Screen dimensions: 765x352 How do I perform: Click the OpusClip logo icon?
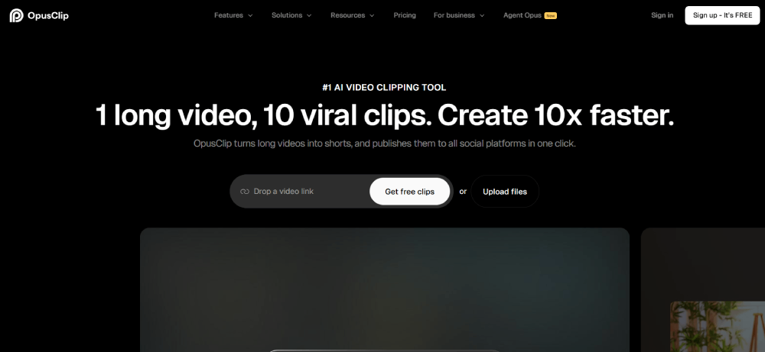16,15
